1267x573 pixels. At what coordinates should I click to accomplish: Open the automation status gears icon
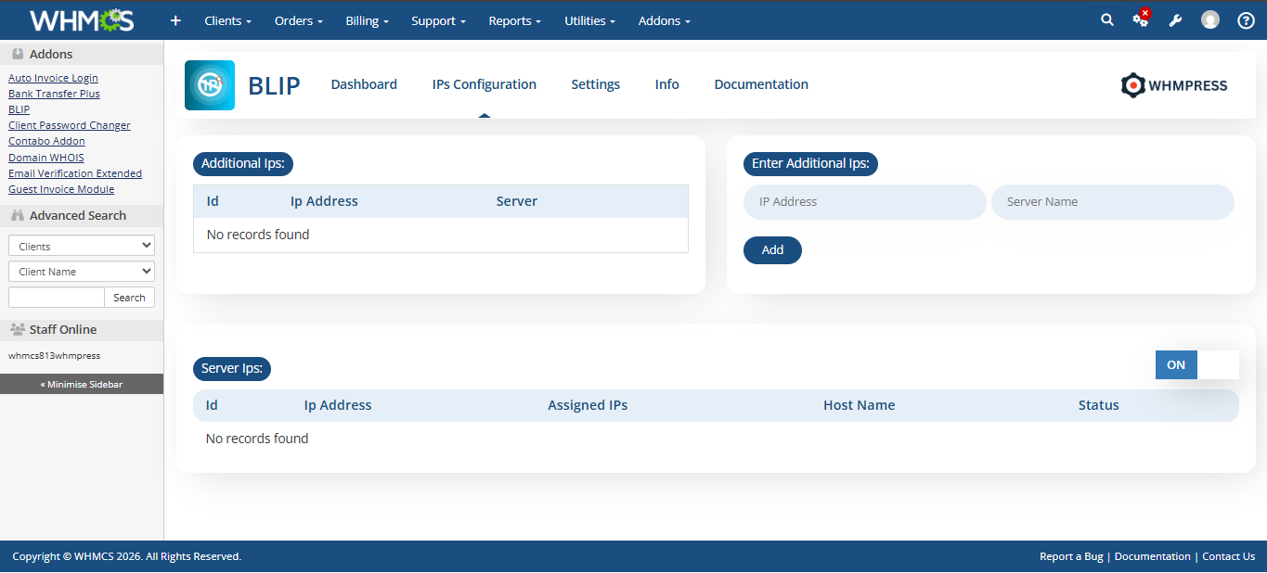(x=1141, y=19)
